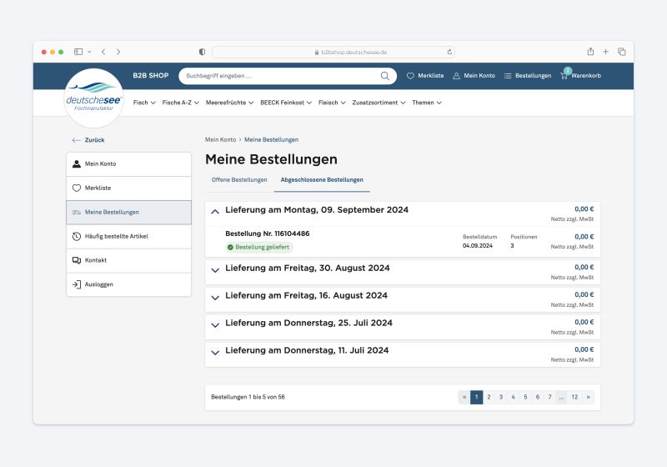This screenshot has width=667, height=467.
Task: Select Häufig bestellte Artikel in sidebar
Action: point(129,237)
